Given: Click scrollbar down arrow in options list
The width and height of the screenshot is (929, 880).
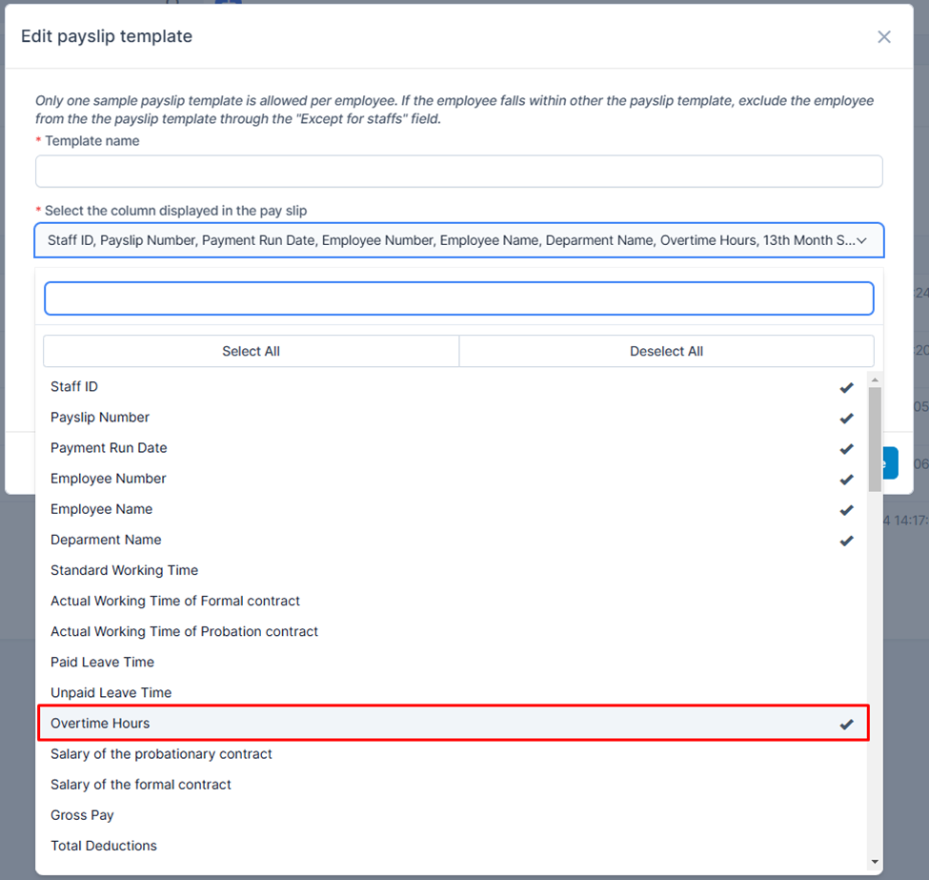Looking at the screenshot, I should (875, 862).
